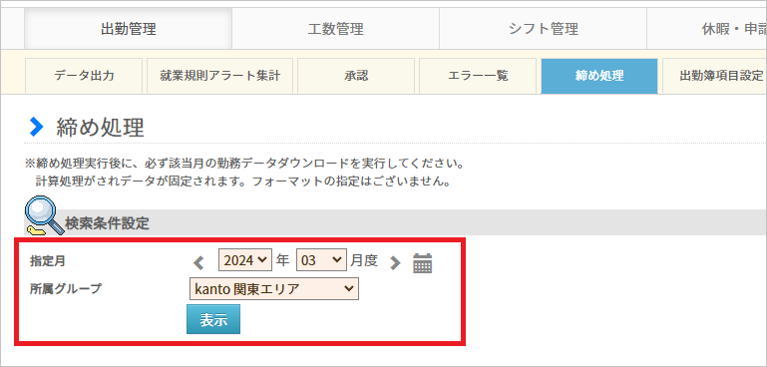Expand the kanto 関東エリア group dropdown
Viewport: 767px width, 367px height.
pyautogui.click(x=274, y=288)
